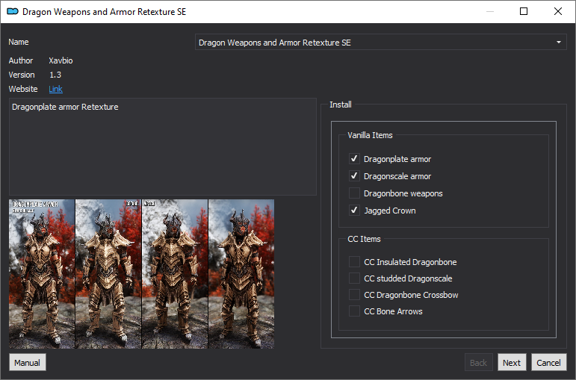Click the author name Xavbio

click(61, 60)
